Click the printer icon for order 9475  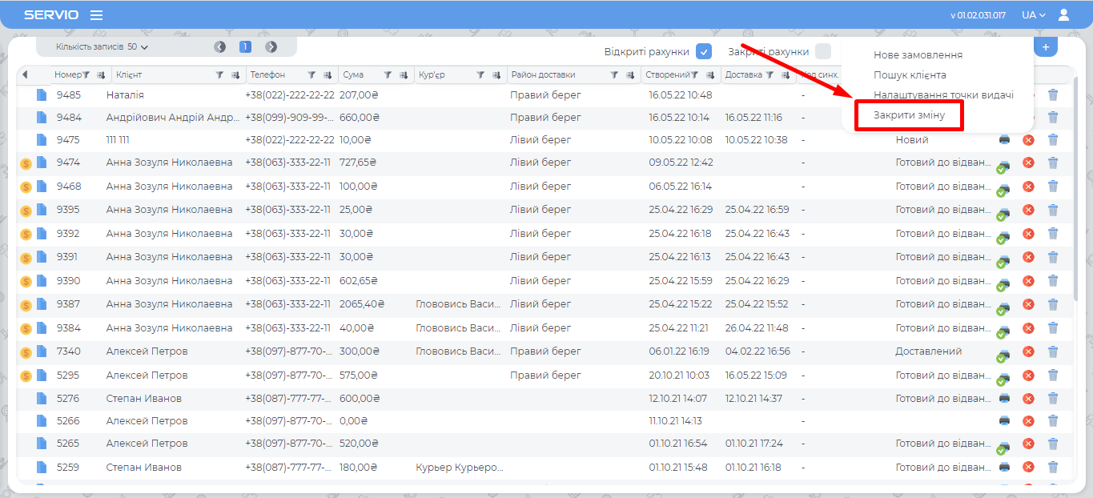(x=1004, y=139)
